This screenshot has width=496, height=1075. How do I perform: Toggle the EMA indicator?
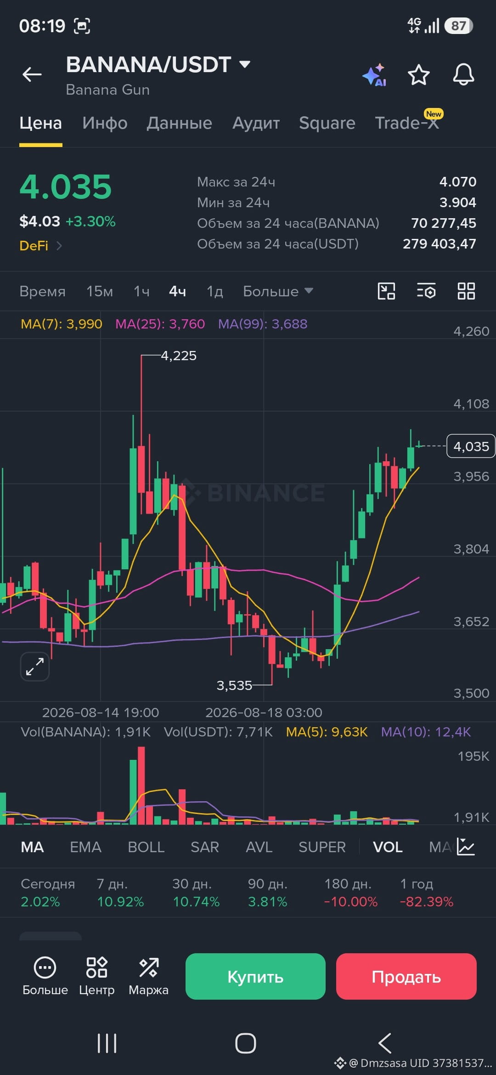pos(85,847)
